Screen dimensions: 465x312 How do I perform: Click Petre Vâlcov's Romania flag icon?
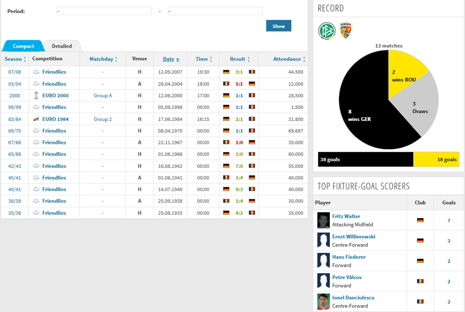tap(420, 281)
